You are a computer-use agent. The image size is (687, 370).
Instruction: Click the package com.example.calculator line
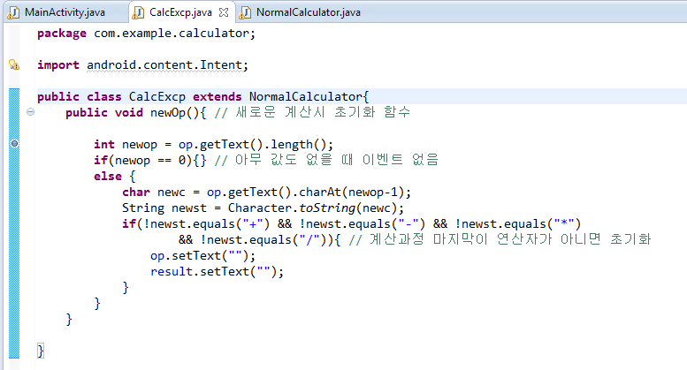(146, 34)
